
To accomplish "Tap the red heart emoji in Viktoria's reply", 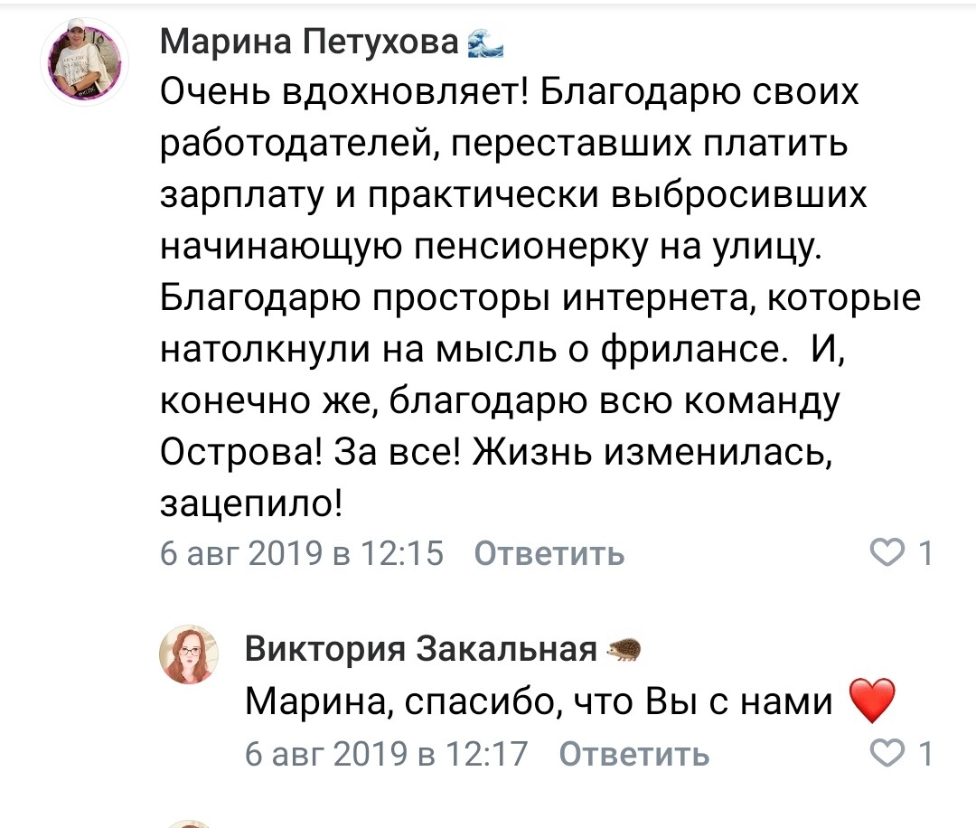I will pos(873,701).
